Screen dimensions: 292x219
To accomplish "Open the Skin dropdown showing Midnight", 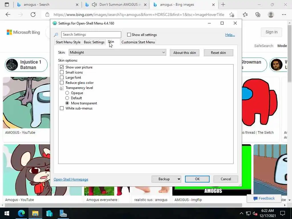I will [117, 52].
